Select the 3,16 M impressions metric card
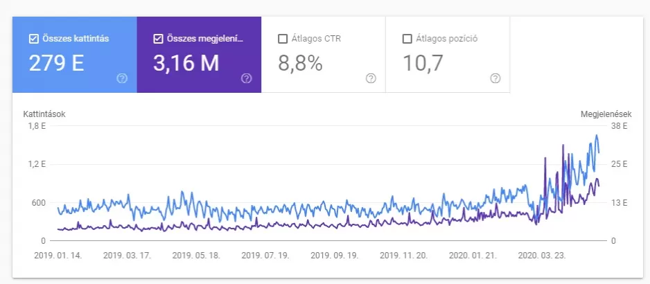The image size is (650, 284). pyautogui.click(x=199, y=55)
